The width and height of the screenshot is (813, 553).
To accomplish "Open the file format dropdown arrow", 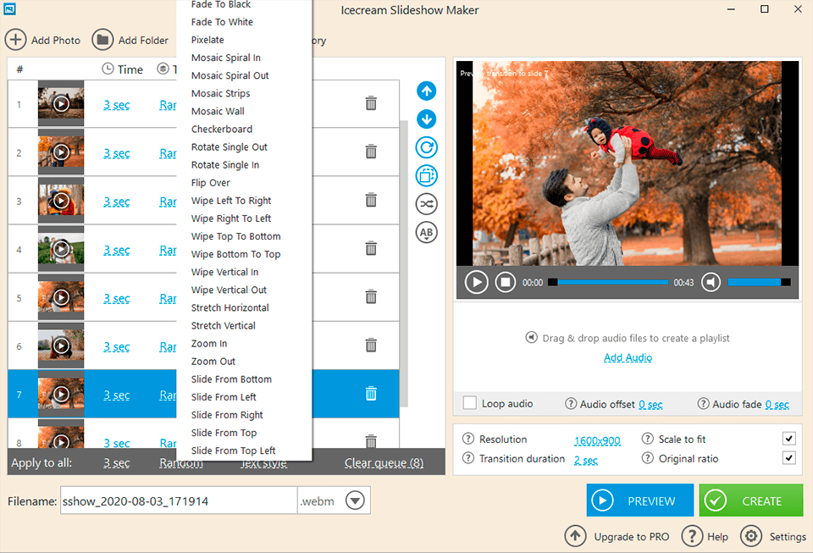I will click(x=355, y=500).
